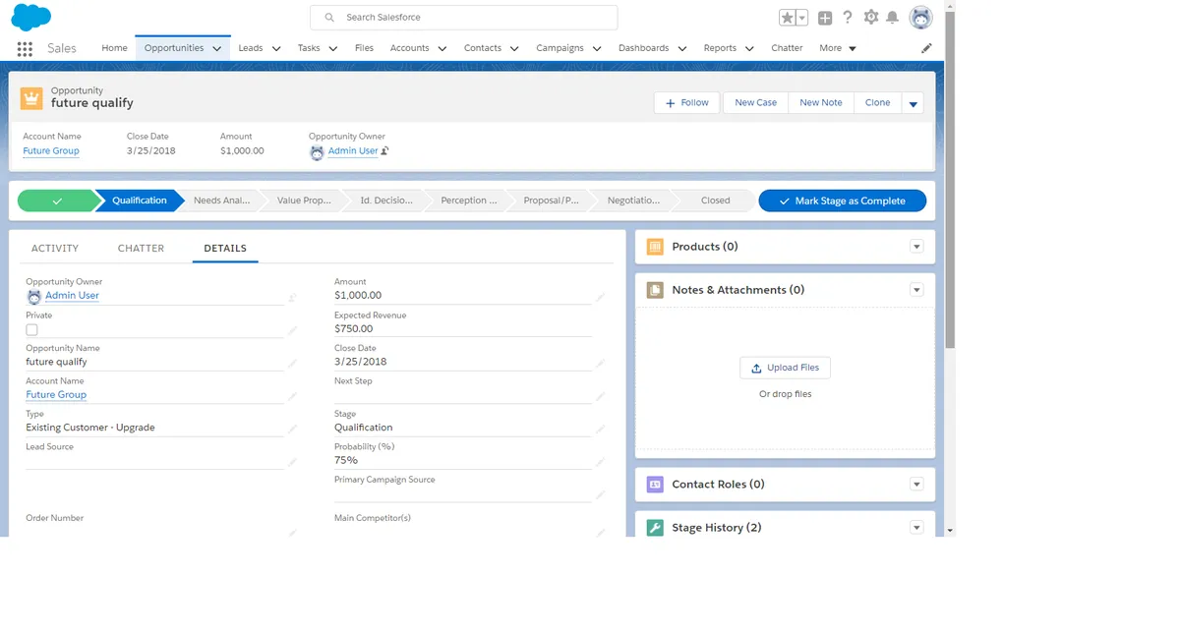Toggle the Private checkbox
The image size is (1180, 632).
tap(31, 329)
